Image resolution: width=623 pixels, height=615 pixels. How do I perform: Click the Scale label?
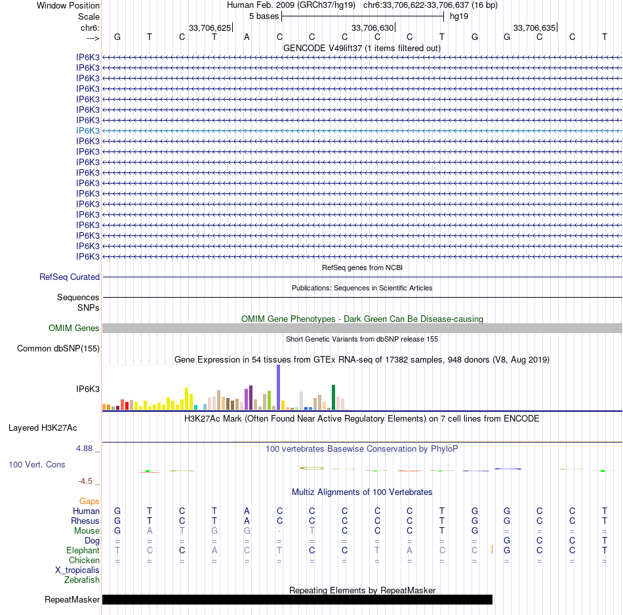point(89,16)
